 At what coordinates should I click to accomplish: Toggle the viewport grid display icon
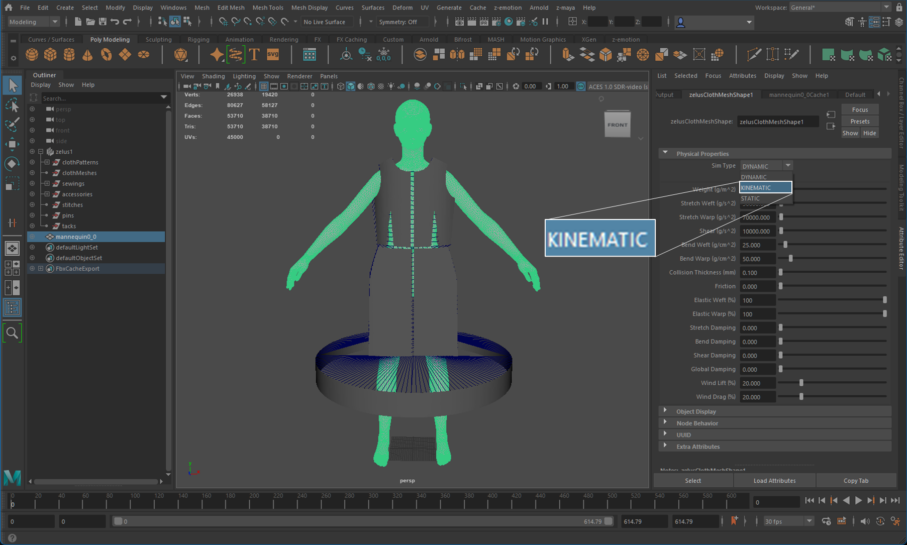(263, 86)
